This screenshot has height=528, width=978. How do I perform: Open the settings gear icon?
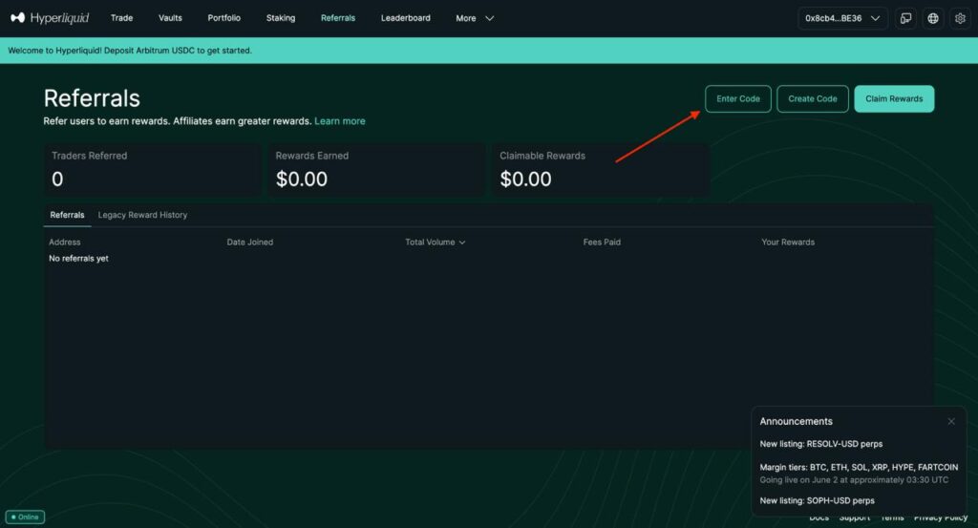961,18
